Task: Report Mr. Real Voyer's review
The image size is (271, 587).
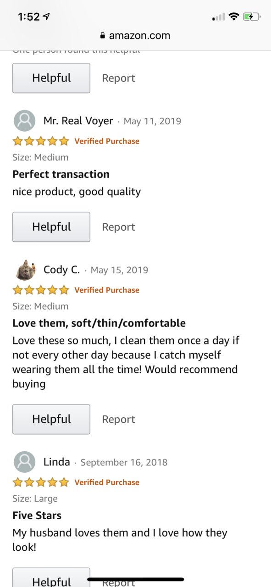Action: [118, 227]
